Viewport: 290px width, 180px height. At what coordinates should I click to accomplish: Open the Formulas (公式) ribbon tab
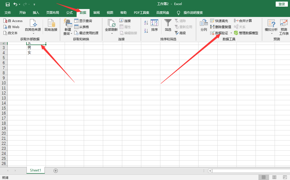tap(69, 13)
